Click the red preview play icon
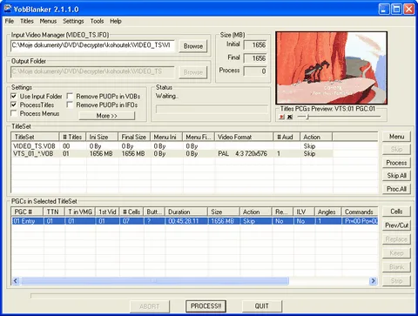Viewport: 418px width, 316px height. [281, 117]
